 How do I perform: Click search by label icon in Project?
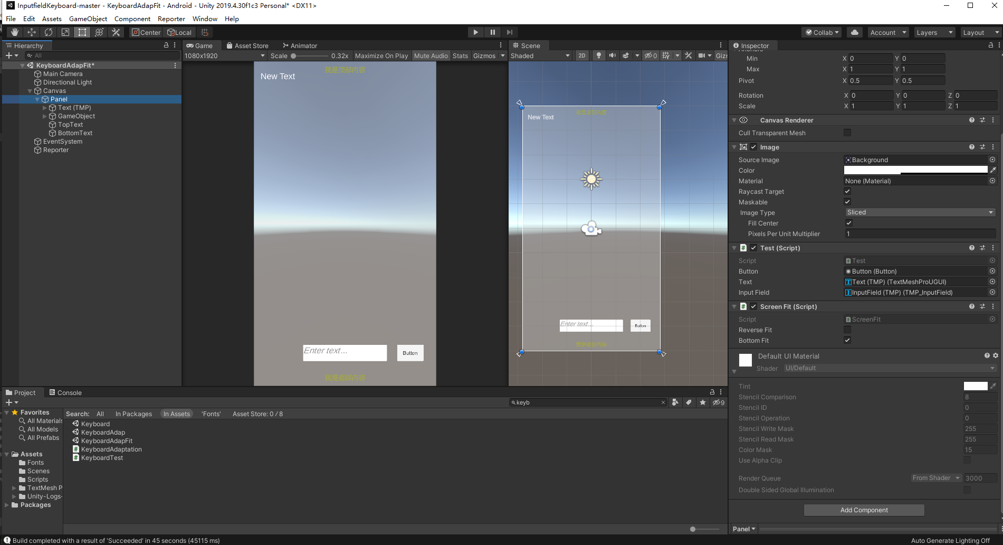click(689, 402)
